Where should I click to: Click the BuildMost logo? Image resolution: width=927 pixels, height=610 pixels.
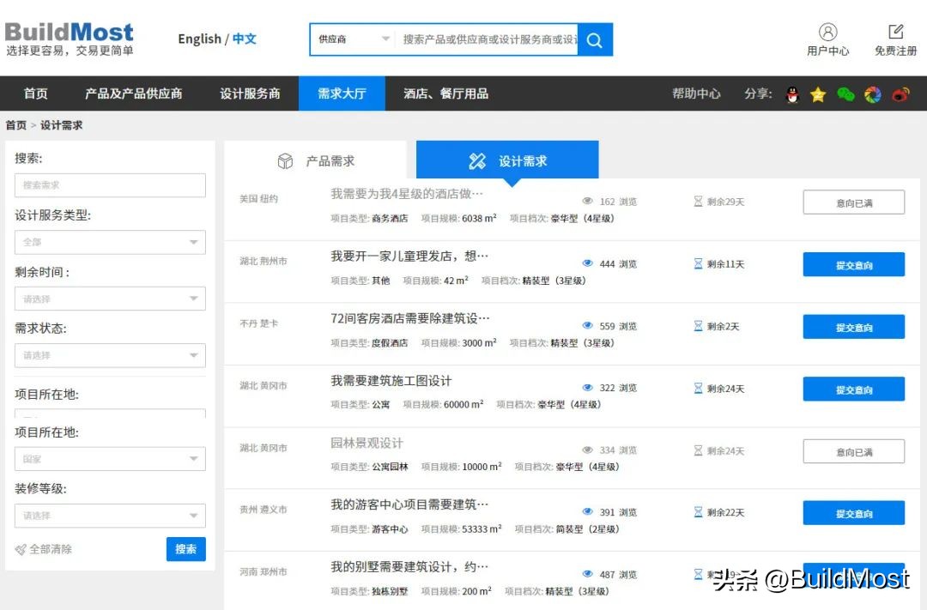coord(69,32)
